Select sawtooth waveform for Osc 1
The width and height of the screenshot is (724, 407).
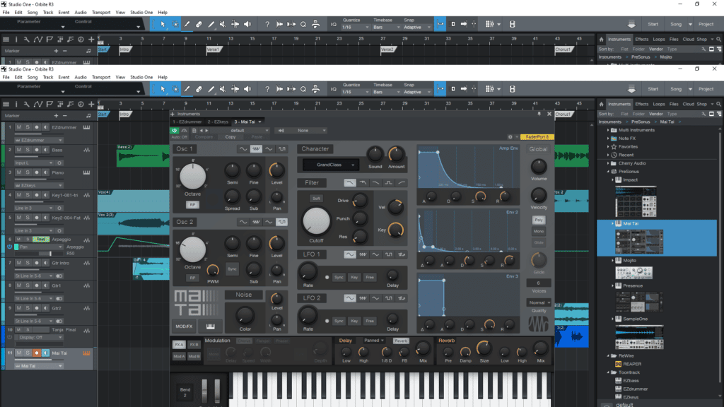pyautogui.click(x=256, y=149)
